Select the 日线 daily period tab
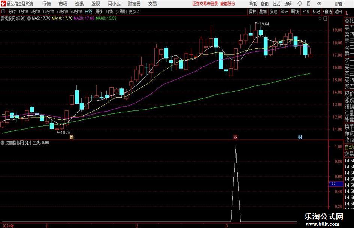 click(x=88, y=12)
